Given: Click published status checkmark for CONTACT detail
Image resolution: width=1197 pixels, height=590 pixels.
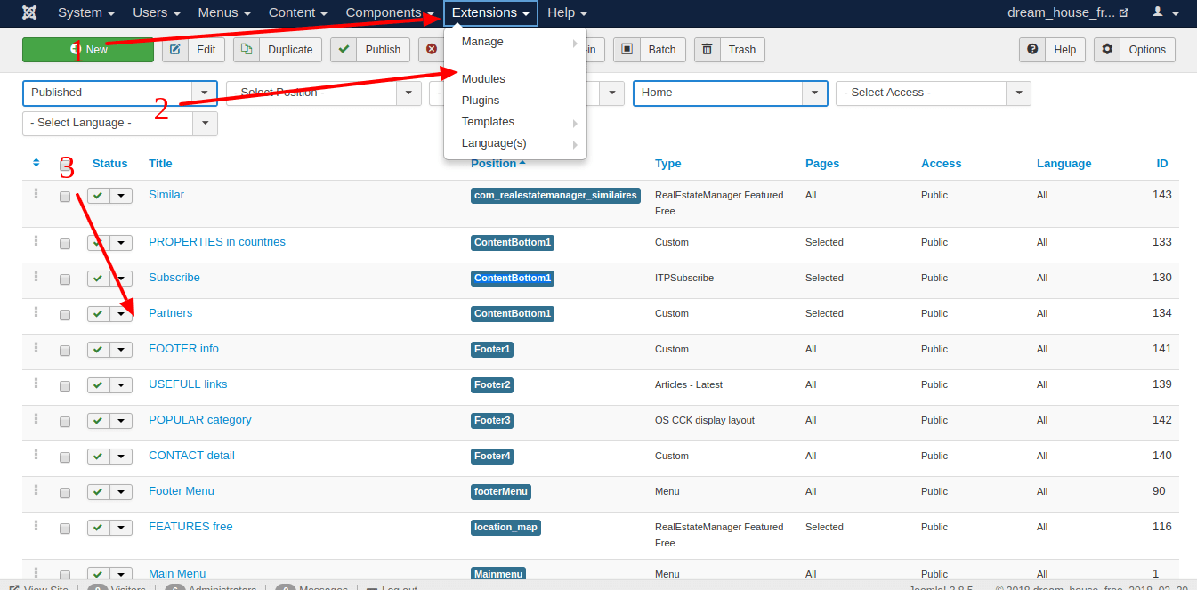Looking at the screenshot, I should 99,457.
